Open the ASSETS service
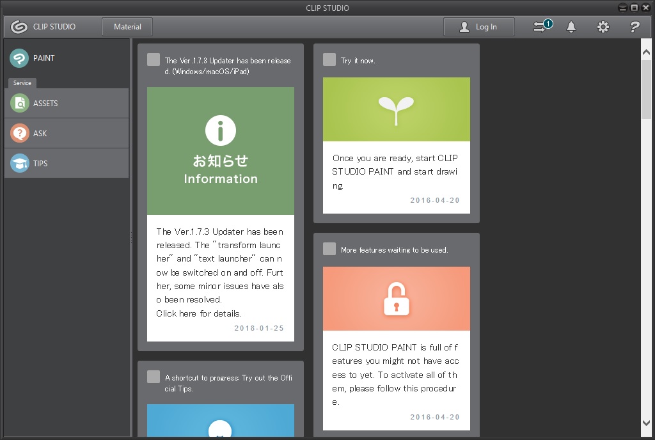 [67, 103]
